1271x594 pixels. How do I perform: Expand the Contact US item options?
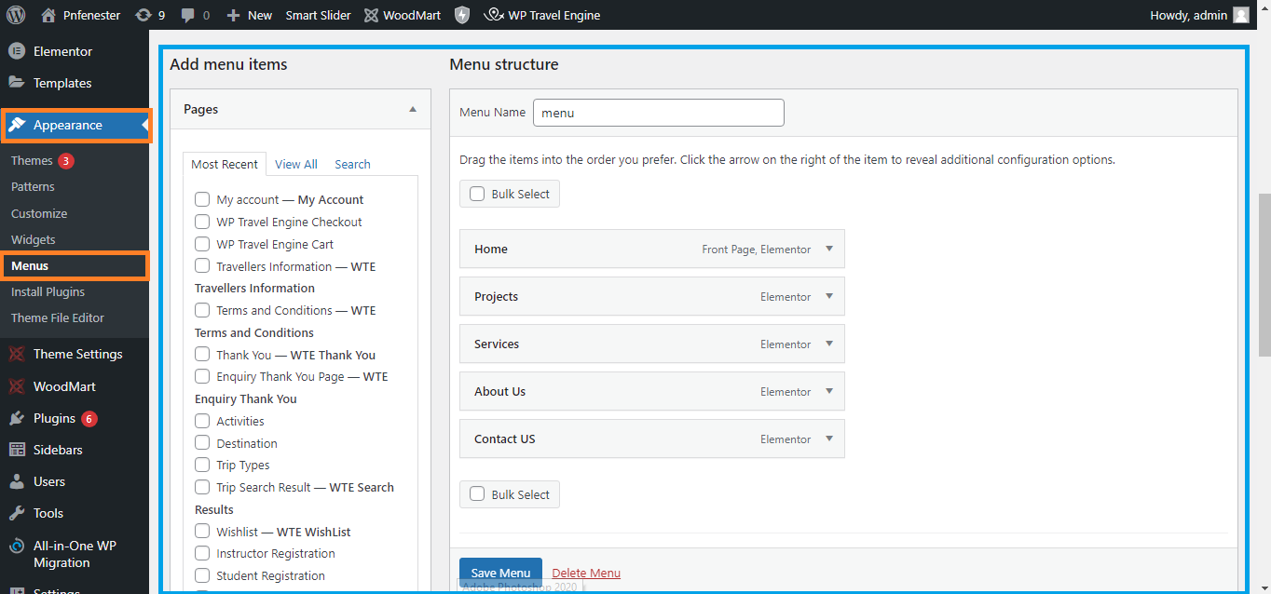[829, 439]
